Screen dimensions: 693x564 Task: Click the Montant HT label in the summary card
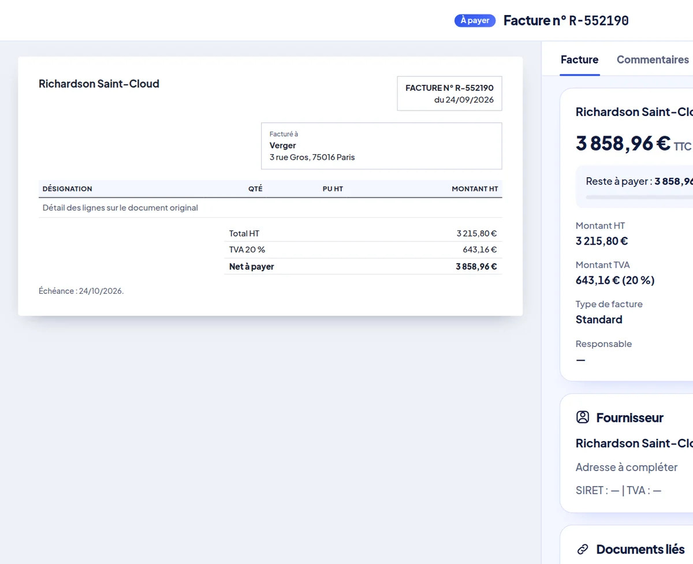click(x=600, y=226)
